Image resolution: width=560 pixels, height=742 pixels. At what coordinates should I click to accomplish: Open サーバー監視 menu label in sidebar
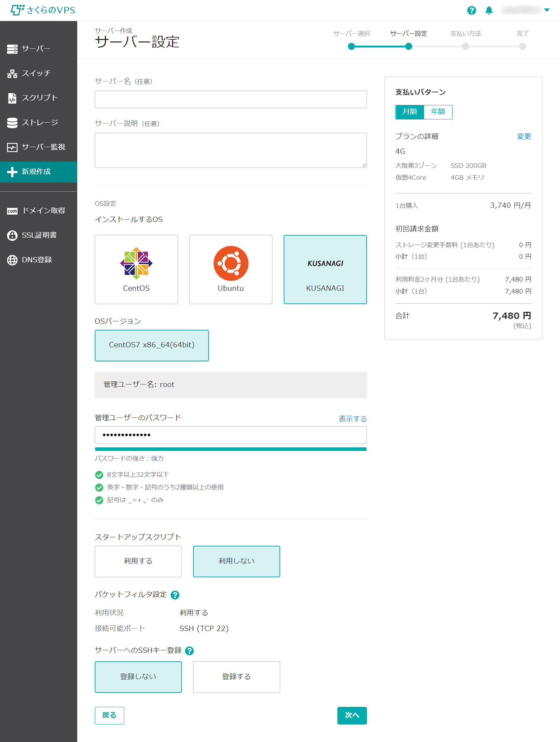[44, 147]
